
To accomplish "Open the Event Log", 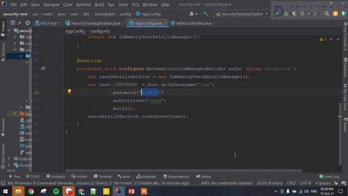I will (330, 176).
